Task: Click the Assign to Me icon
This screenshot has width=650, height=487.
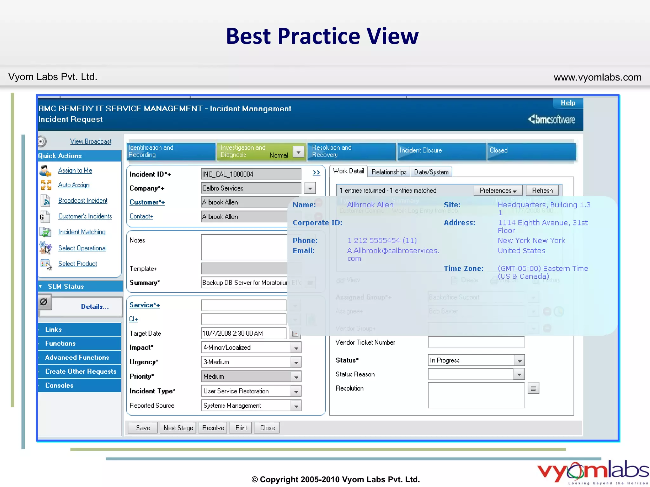Action: tap(45, 171)
